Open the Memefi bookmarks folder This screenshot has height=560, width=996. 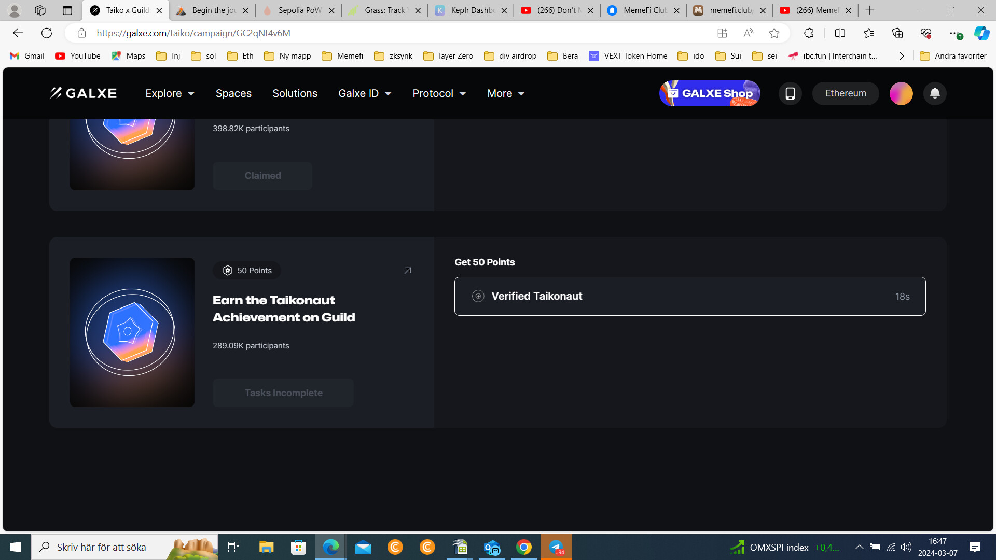click(342, 56)
